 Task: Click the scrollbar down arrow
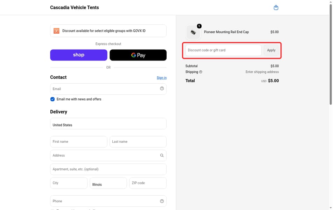click(x=331, y=208)
